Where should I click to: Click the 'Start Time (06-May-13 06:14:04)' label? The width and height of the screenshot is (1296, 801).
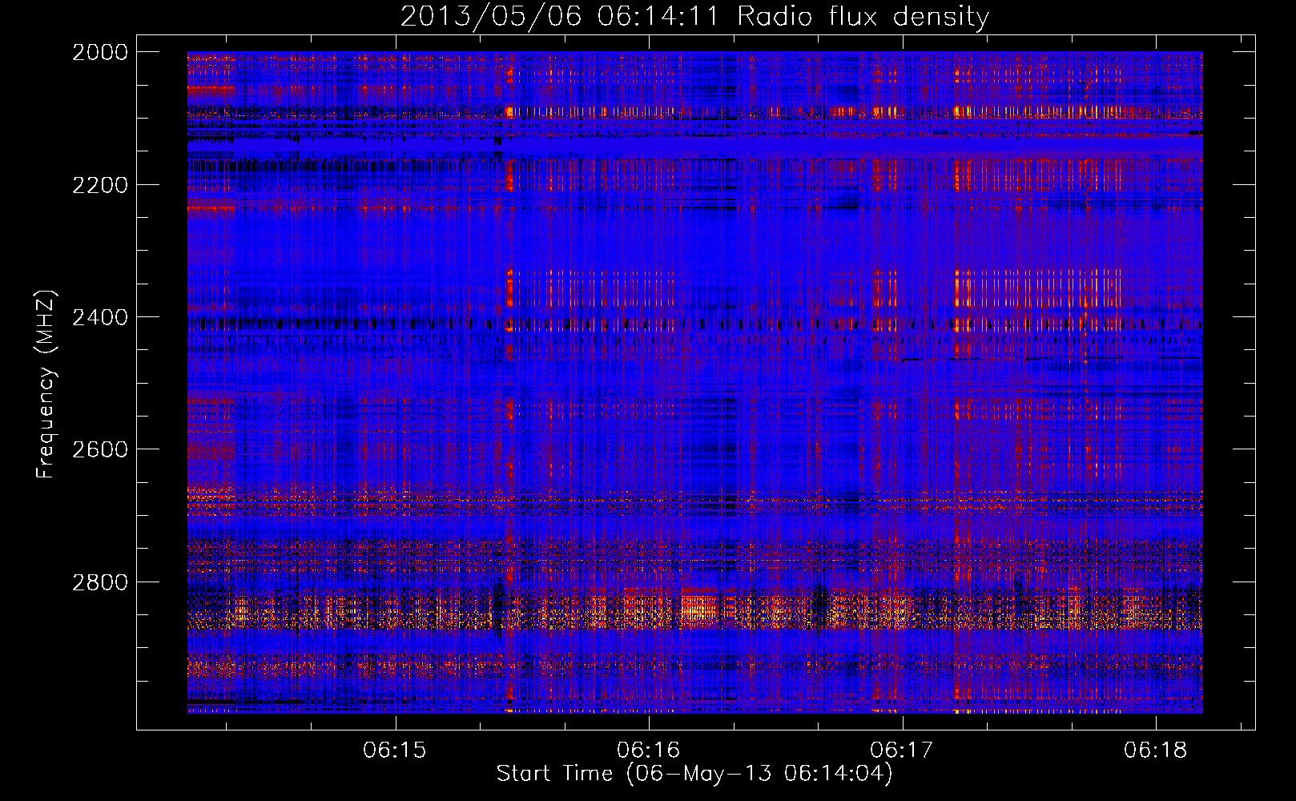(x=694, y=774)
